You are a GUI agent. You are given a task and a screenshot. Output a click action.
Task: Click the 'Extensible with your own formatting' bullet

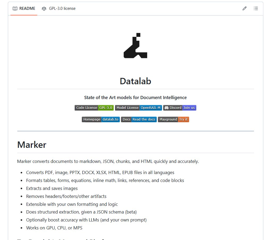coord(72,204)
